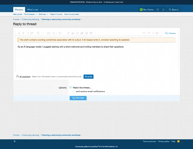Open the List dropdown in toolbar
Viewport: 193px width, 149px height.
(x=49, y=33)
